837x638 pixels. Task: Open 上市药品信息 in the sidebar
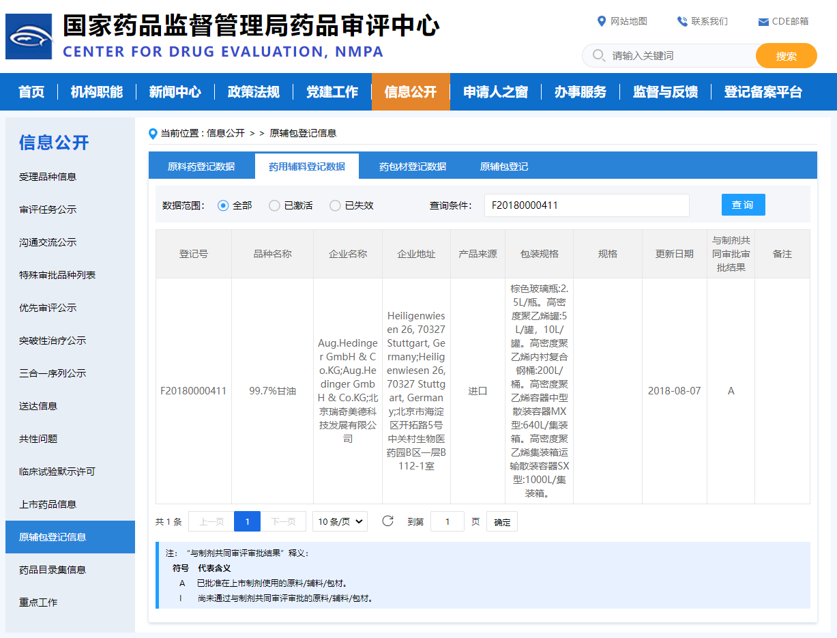coord(48,504)
